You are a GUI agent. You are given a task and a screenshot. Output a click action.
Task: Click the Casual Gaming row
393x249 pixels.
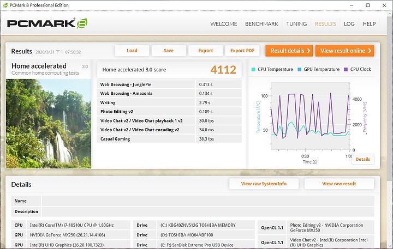(x=169, y=139)
